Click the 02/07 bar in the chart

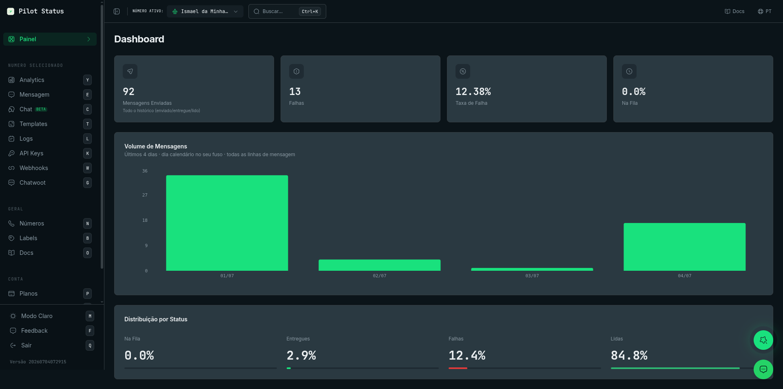point(380,265)
